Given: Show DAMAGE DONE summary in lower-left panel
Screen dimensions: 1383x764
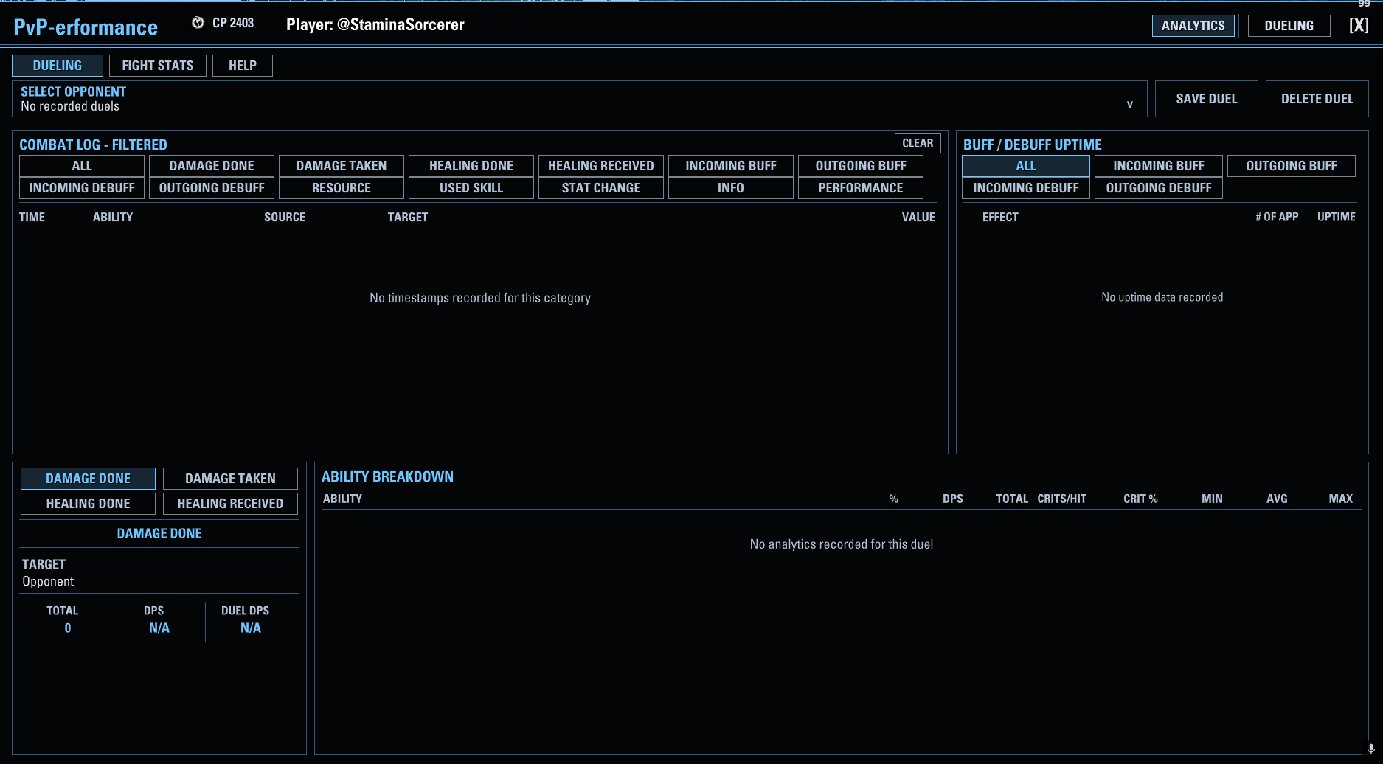Looking at the screenshot, I should click(88, 479).
